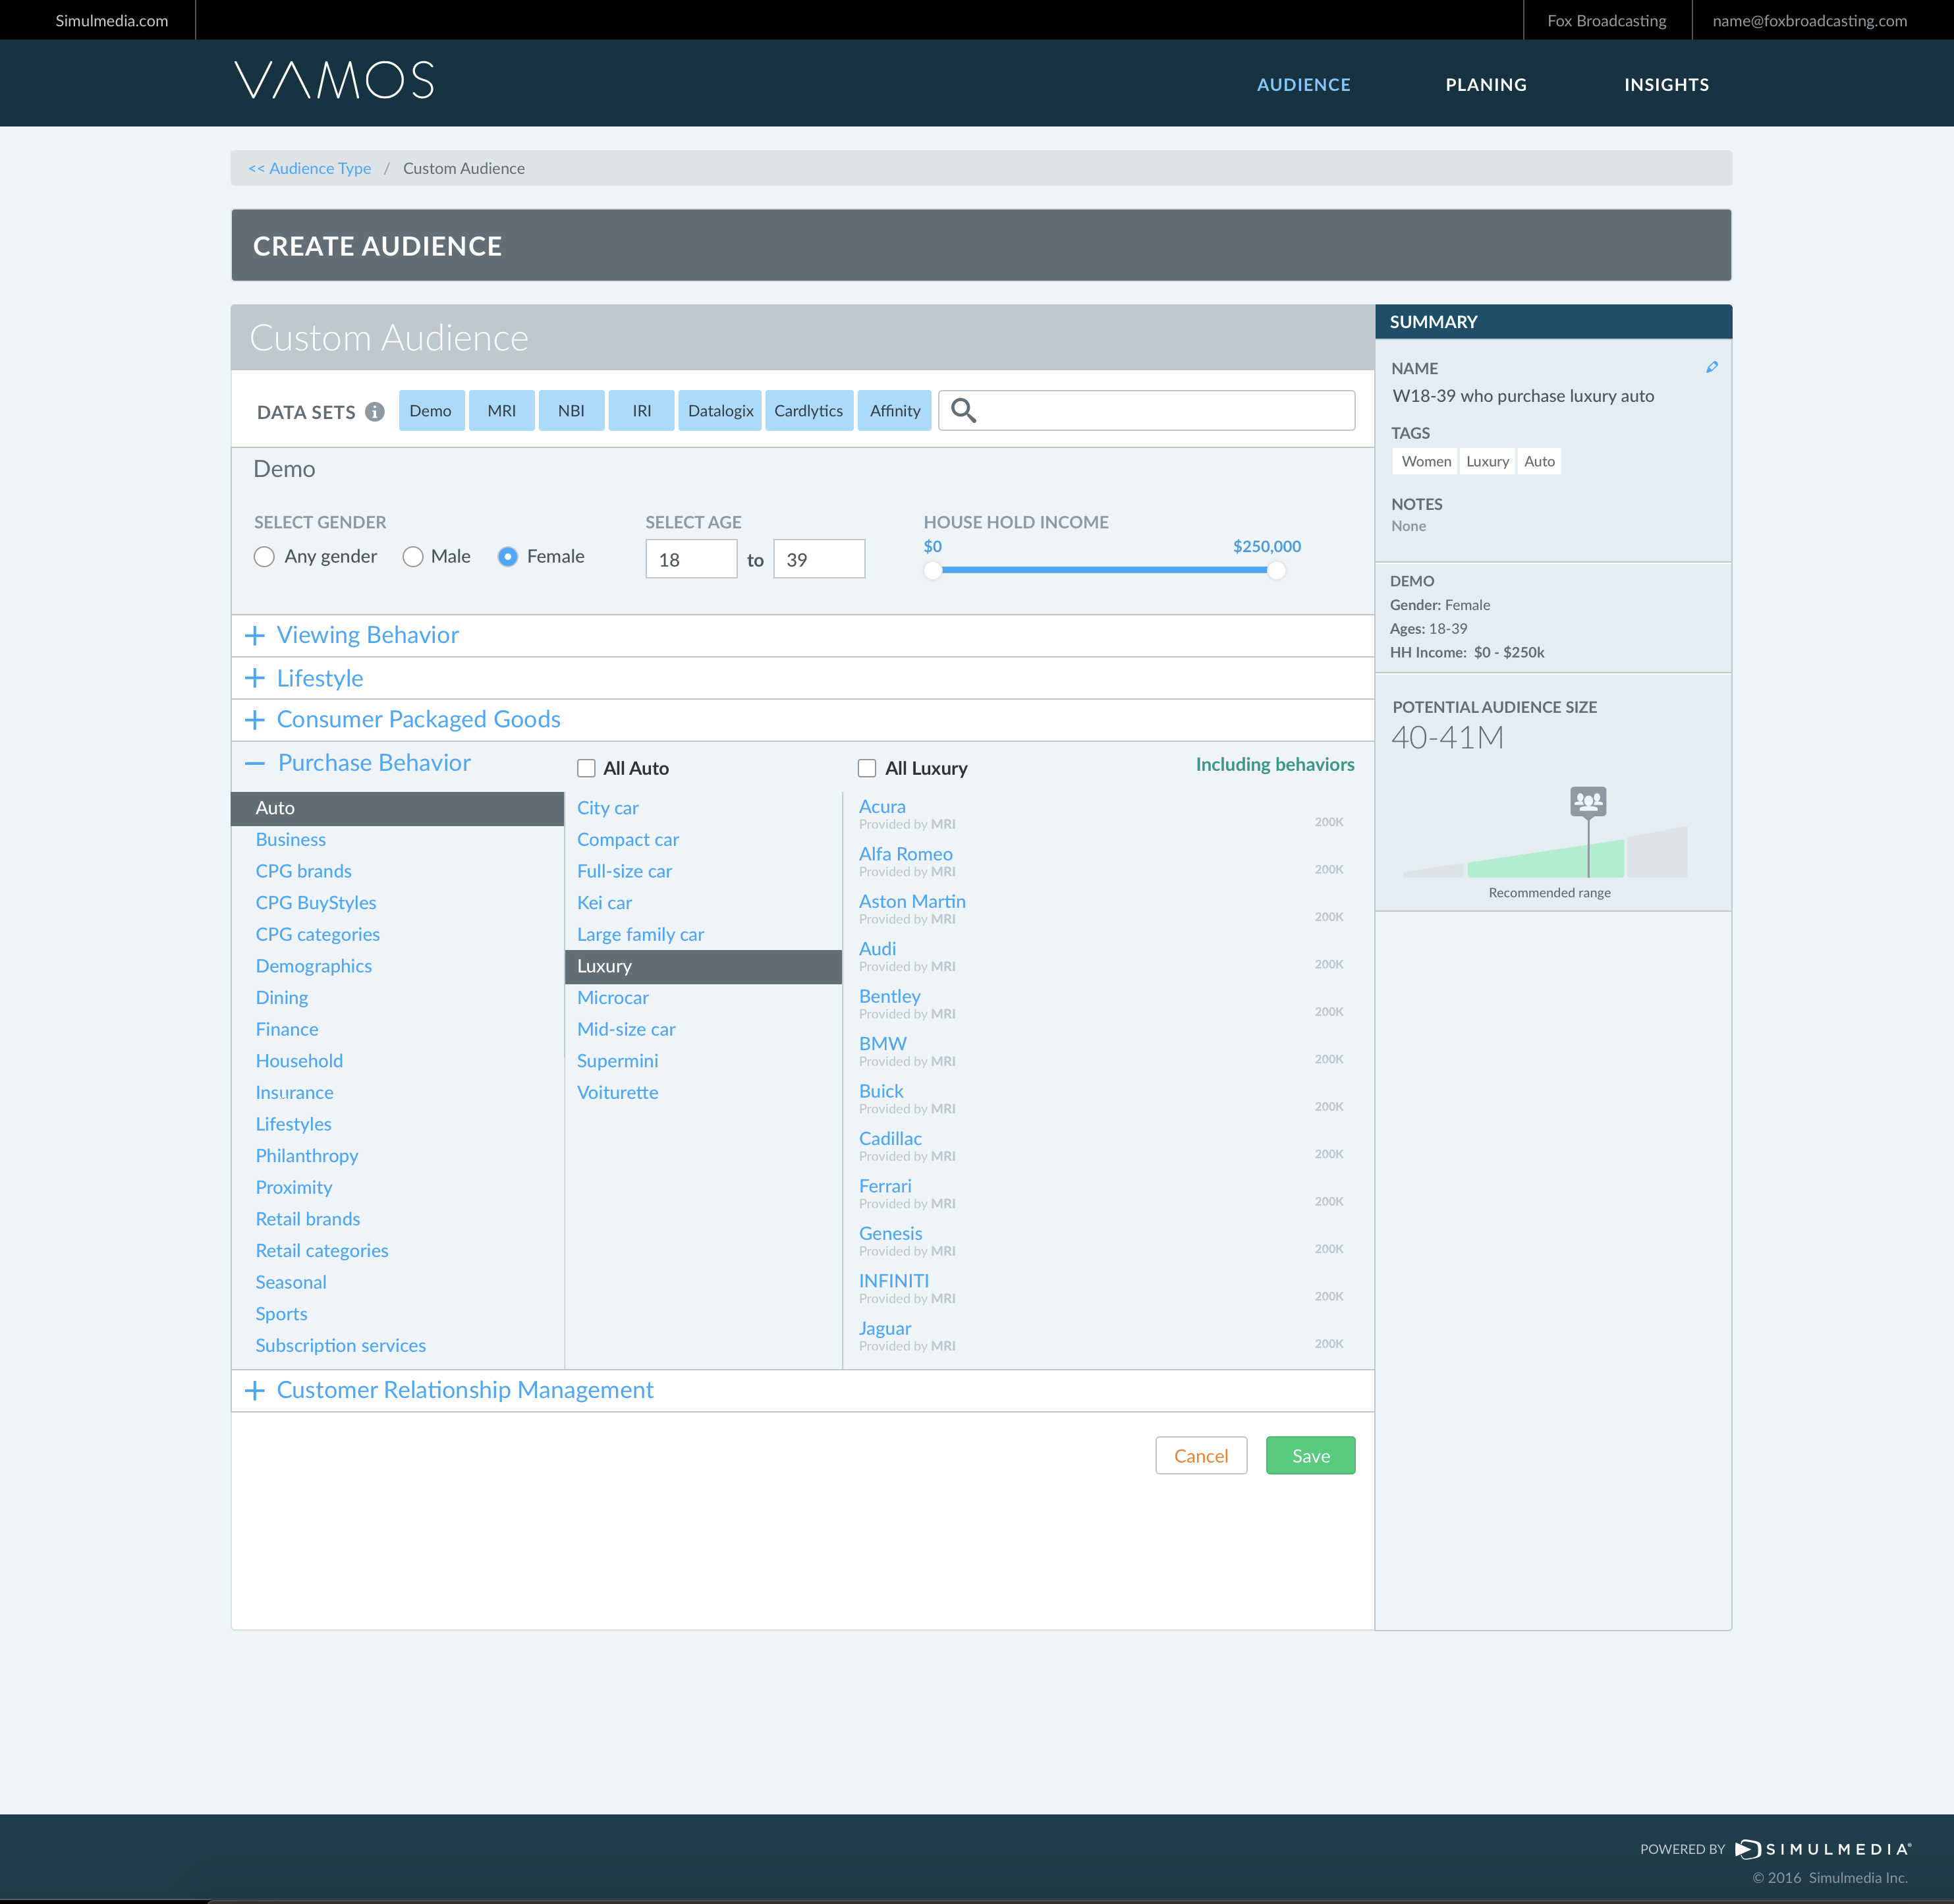The width and height of the screenshot is (1954, 1904).
Task: Click the search magnifier icon
Action: click(963, 410)
